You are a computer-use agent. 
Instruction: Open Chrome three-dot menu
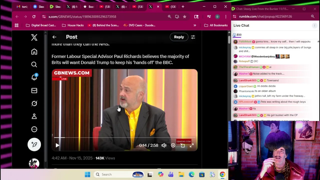(226, 16)
